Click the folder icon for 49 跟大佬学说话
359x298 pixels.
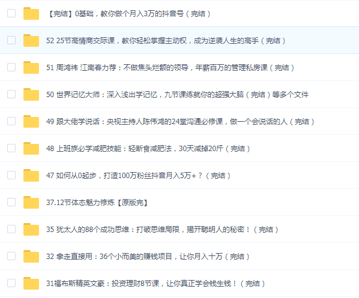pyautogui.click(x=31, y=122)
